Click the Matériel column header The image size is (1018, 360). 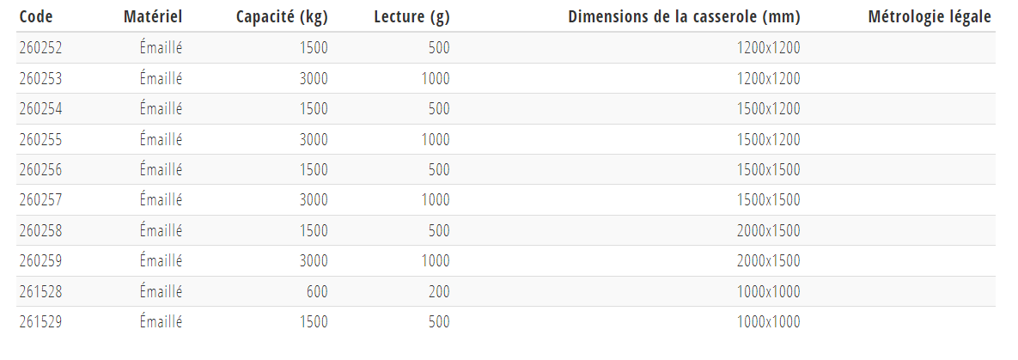[x=153, y=17]
